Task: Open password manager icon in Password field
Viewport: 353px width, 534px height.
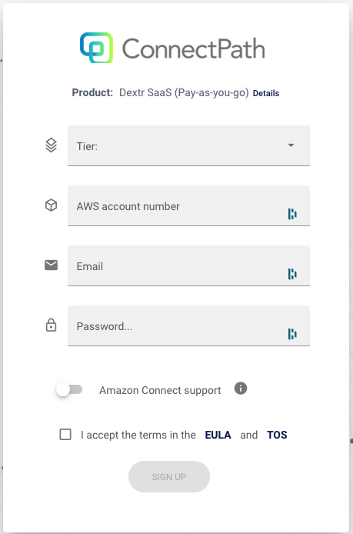Action: point(292,334)
